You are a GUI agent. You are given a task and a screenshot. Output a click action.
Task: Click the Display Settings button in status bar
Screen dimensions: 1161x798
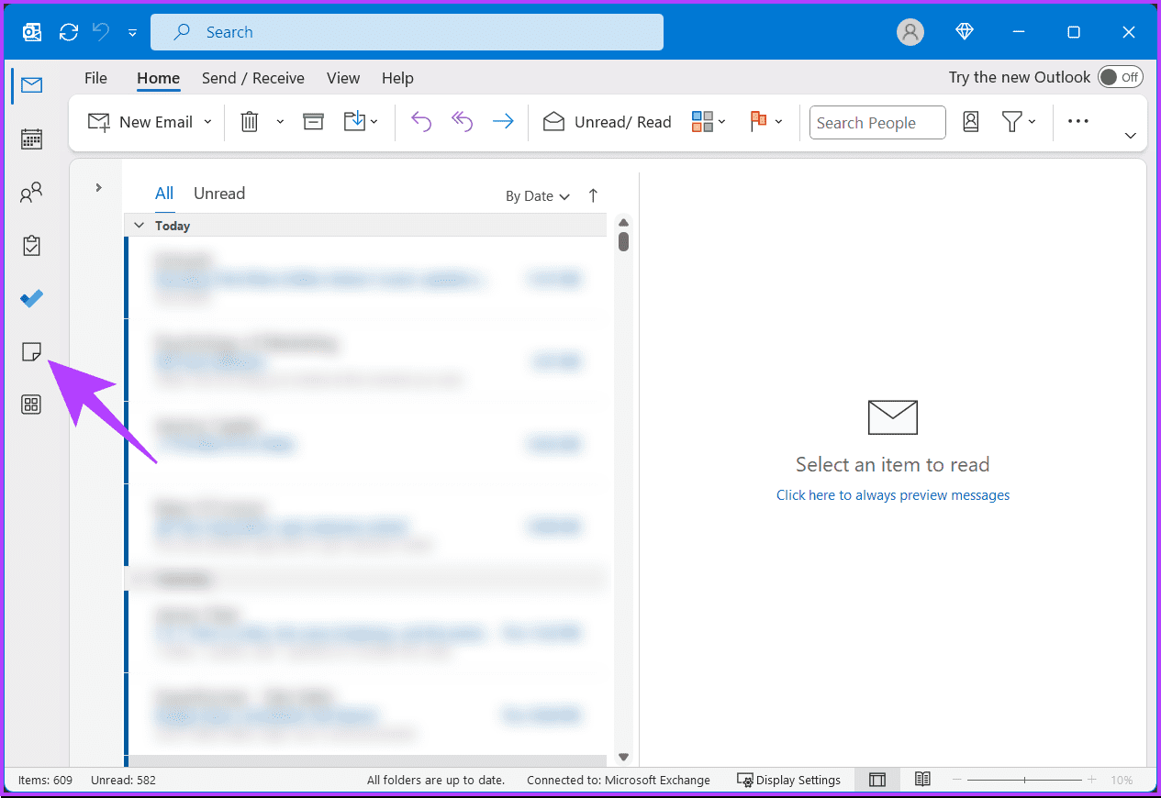click(789, 780)
